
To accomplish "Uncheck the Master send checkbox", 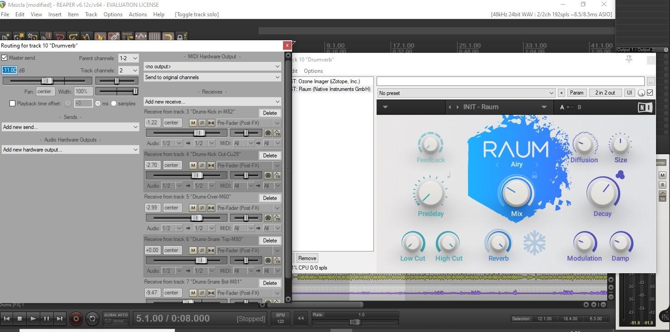I will click(x=5, y=58).
